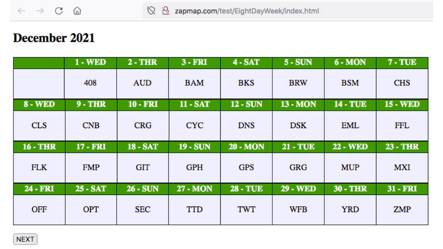Select the 22 - WED header cell
Screen dimensions: 443x249
350,147
